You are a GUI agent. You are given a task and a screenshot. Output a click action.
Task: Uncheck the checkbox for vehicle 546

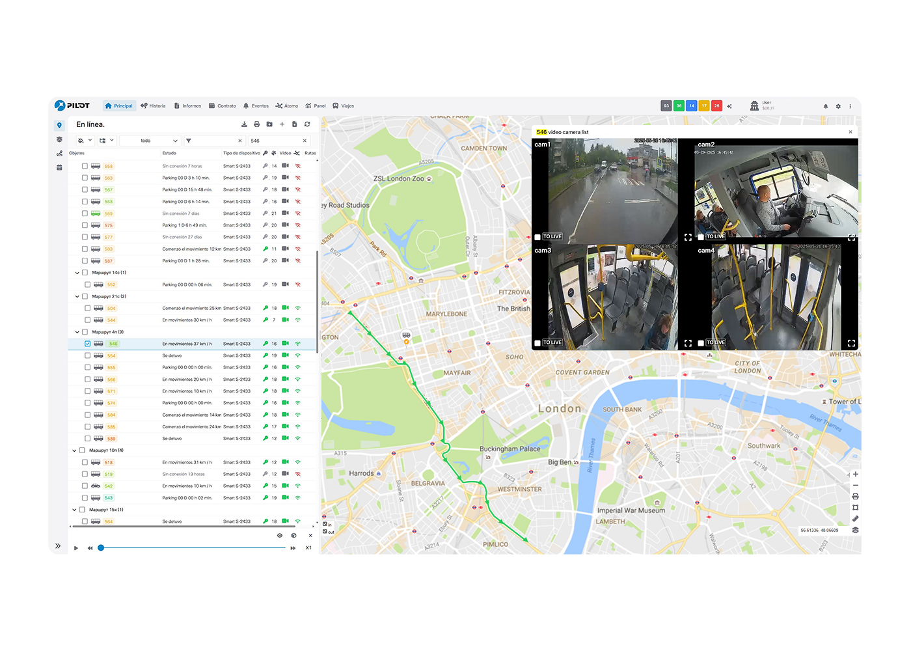coord(88,344)
